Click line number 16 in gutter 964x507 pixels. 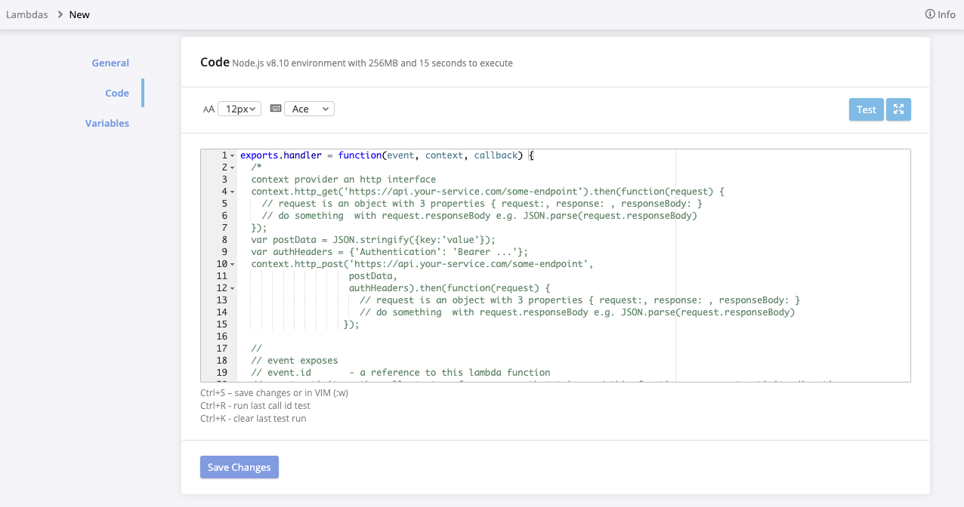(x=221, y=336)
